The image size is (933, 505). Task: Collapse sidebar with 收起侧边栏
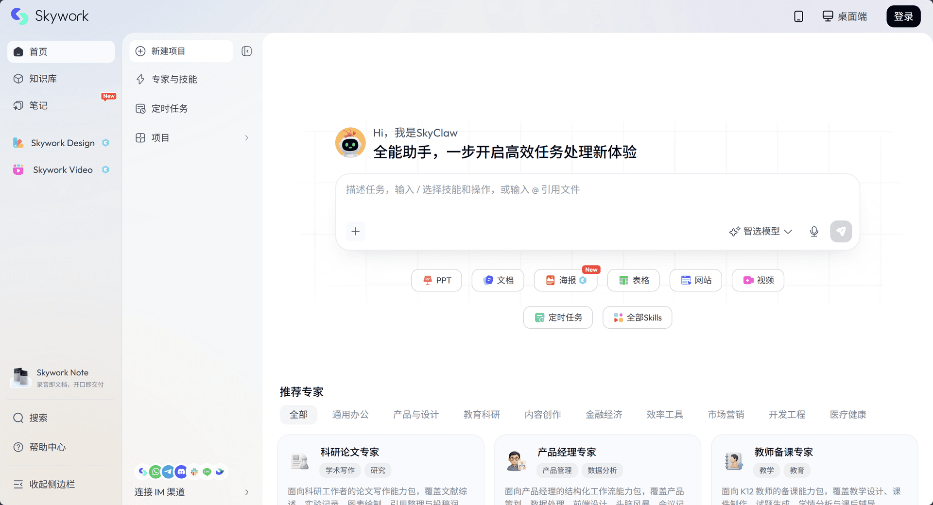pyautogui.click(x=61, y=484)
